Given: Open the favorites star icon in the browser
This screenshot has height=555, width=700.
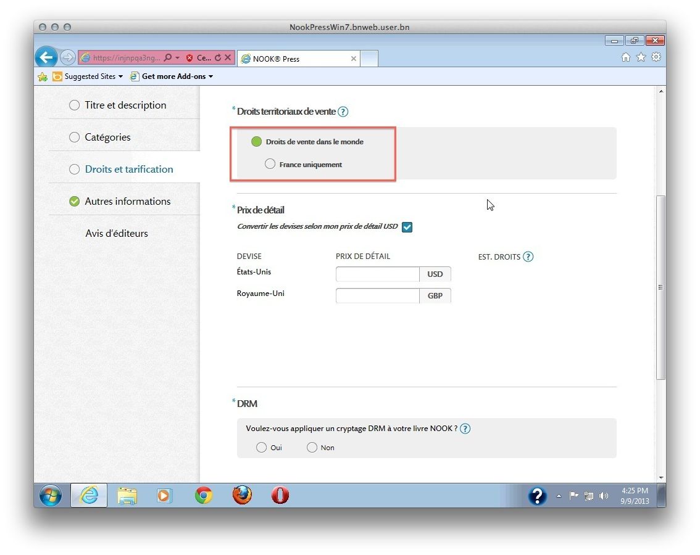Looking at the screenshot, I should click(x=641, y=57).
